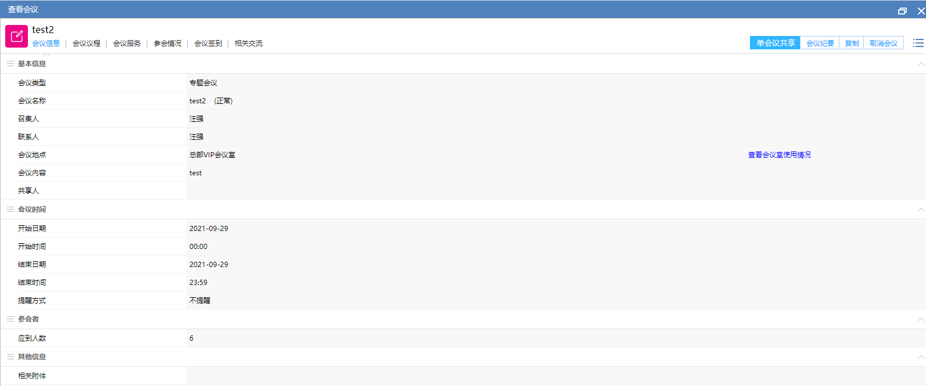Click the lines icon beside 参会者
926x386 pixels.
coord(10,319)
